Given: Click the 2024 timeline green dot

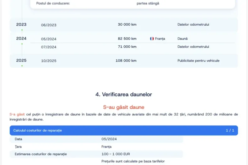Looking at the screenshot, I should [x=22, y=44].
